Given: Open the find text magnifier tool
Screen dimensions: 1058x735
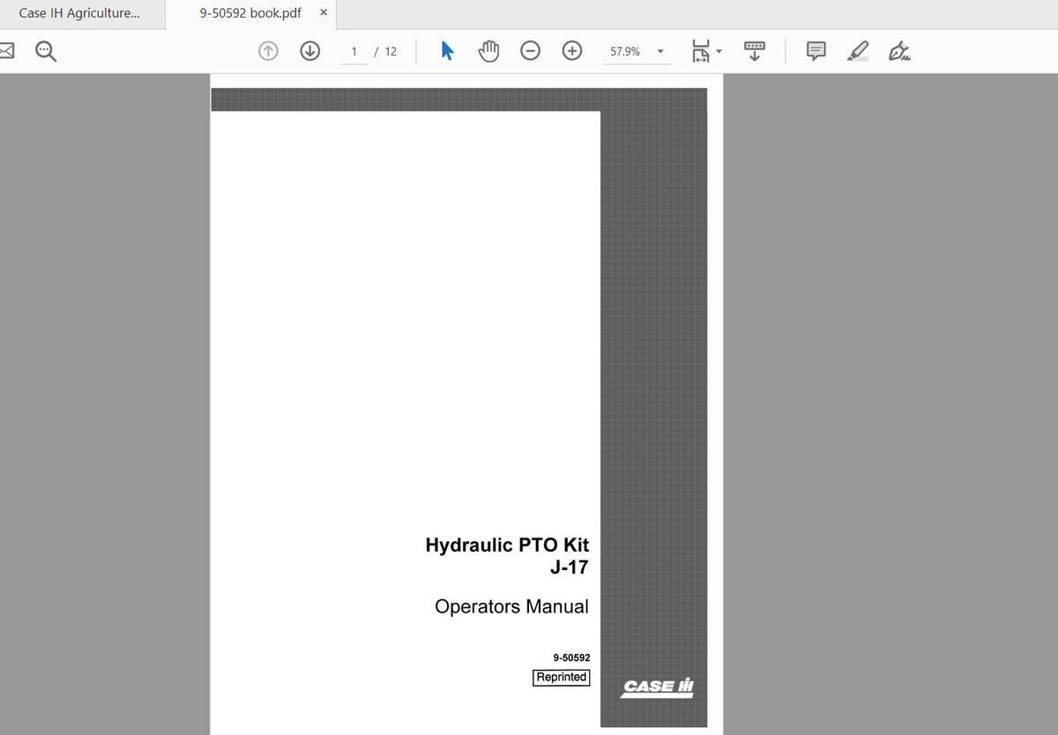Looking at the screenshot, I should [46, 51].
